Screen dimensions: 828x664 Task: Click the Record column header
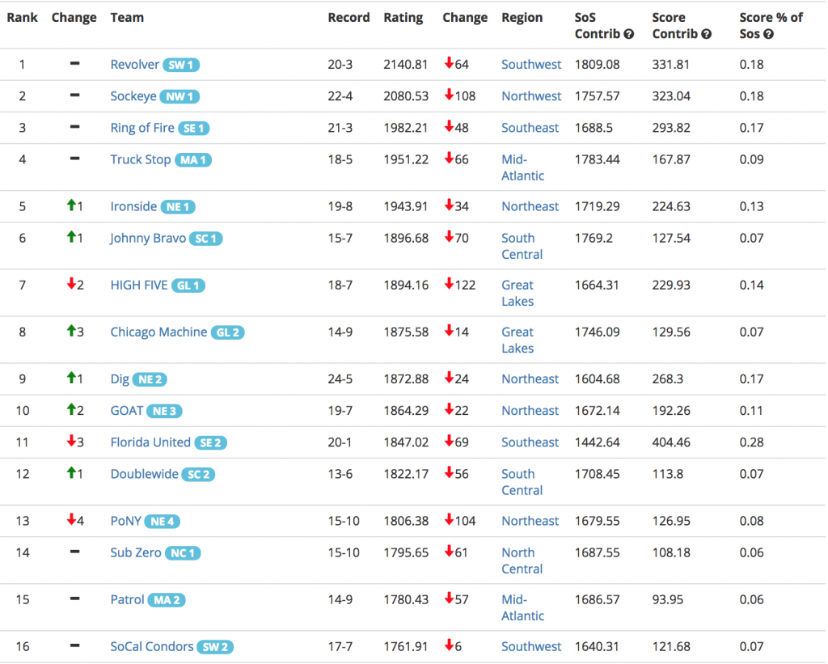tap(349, 18)
